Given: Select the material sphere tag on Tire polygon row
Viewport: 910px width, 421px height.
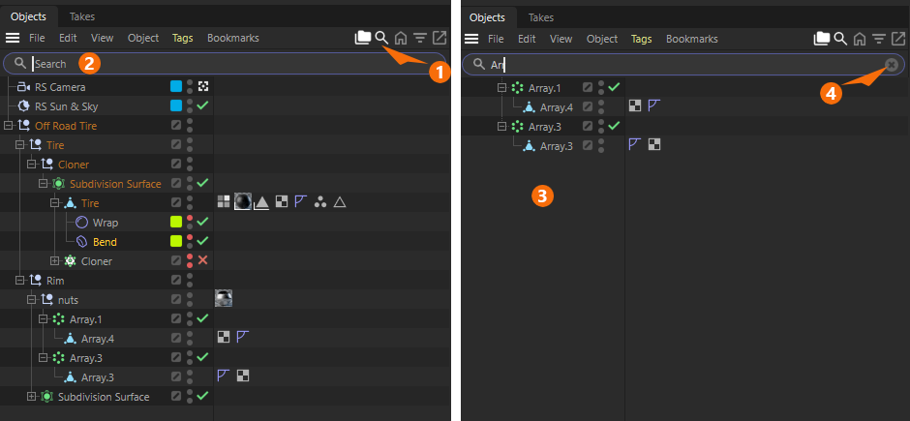Looking at the screenshot, I should click(242, 202).
